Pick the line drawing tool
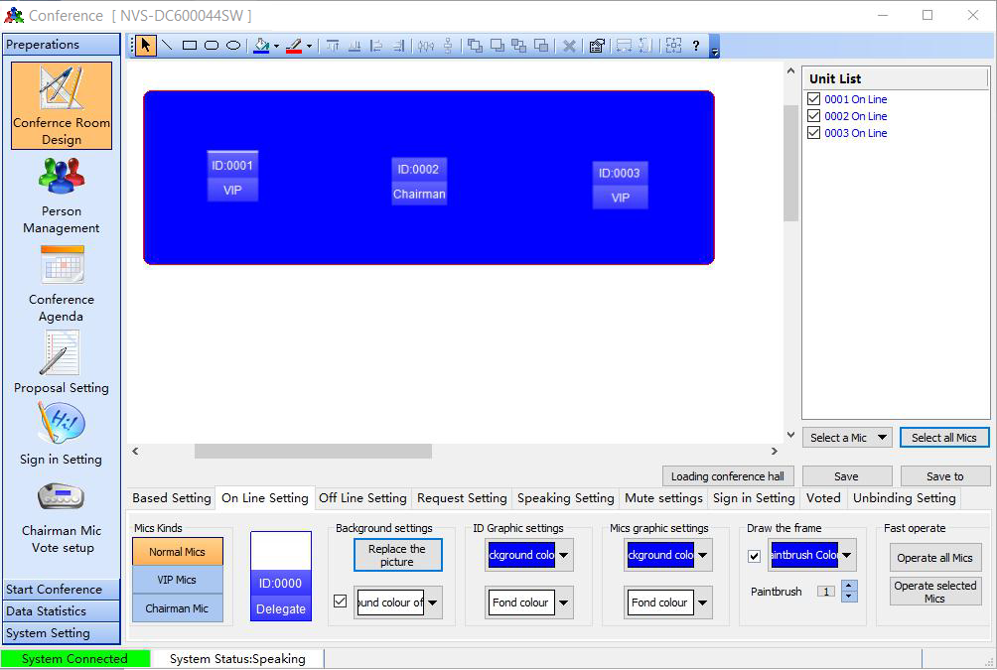Image resolution: width=997 pixels, height=670 pixels. click(x=167, y=46)
